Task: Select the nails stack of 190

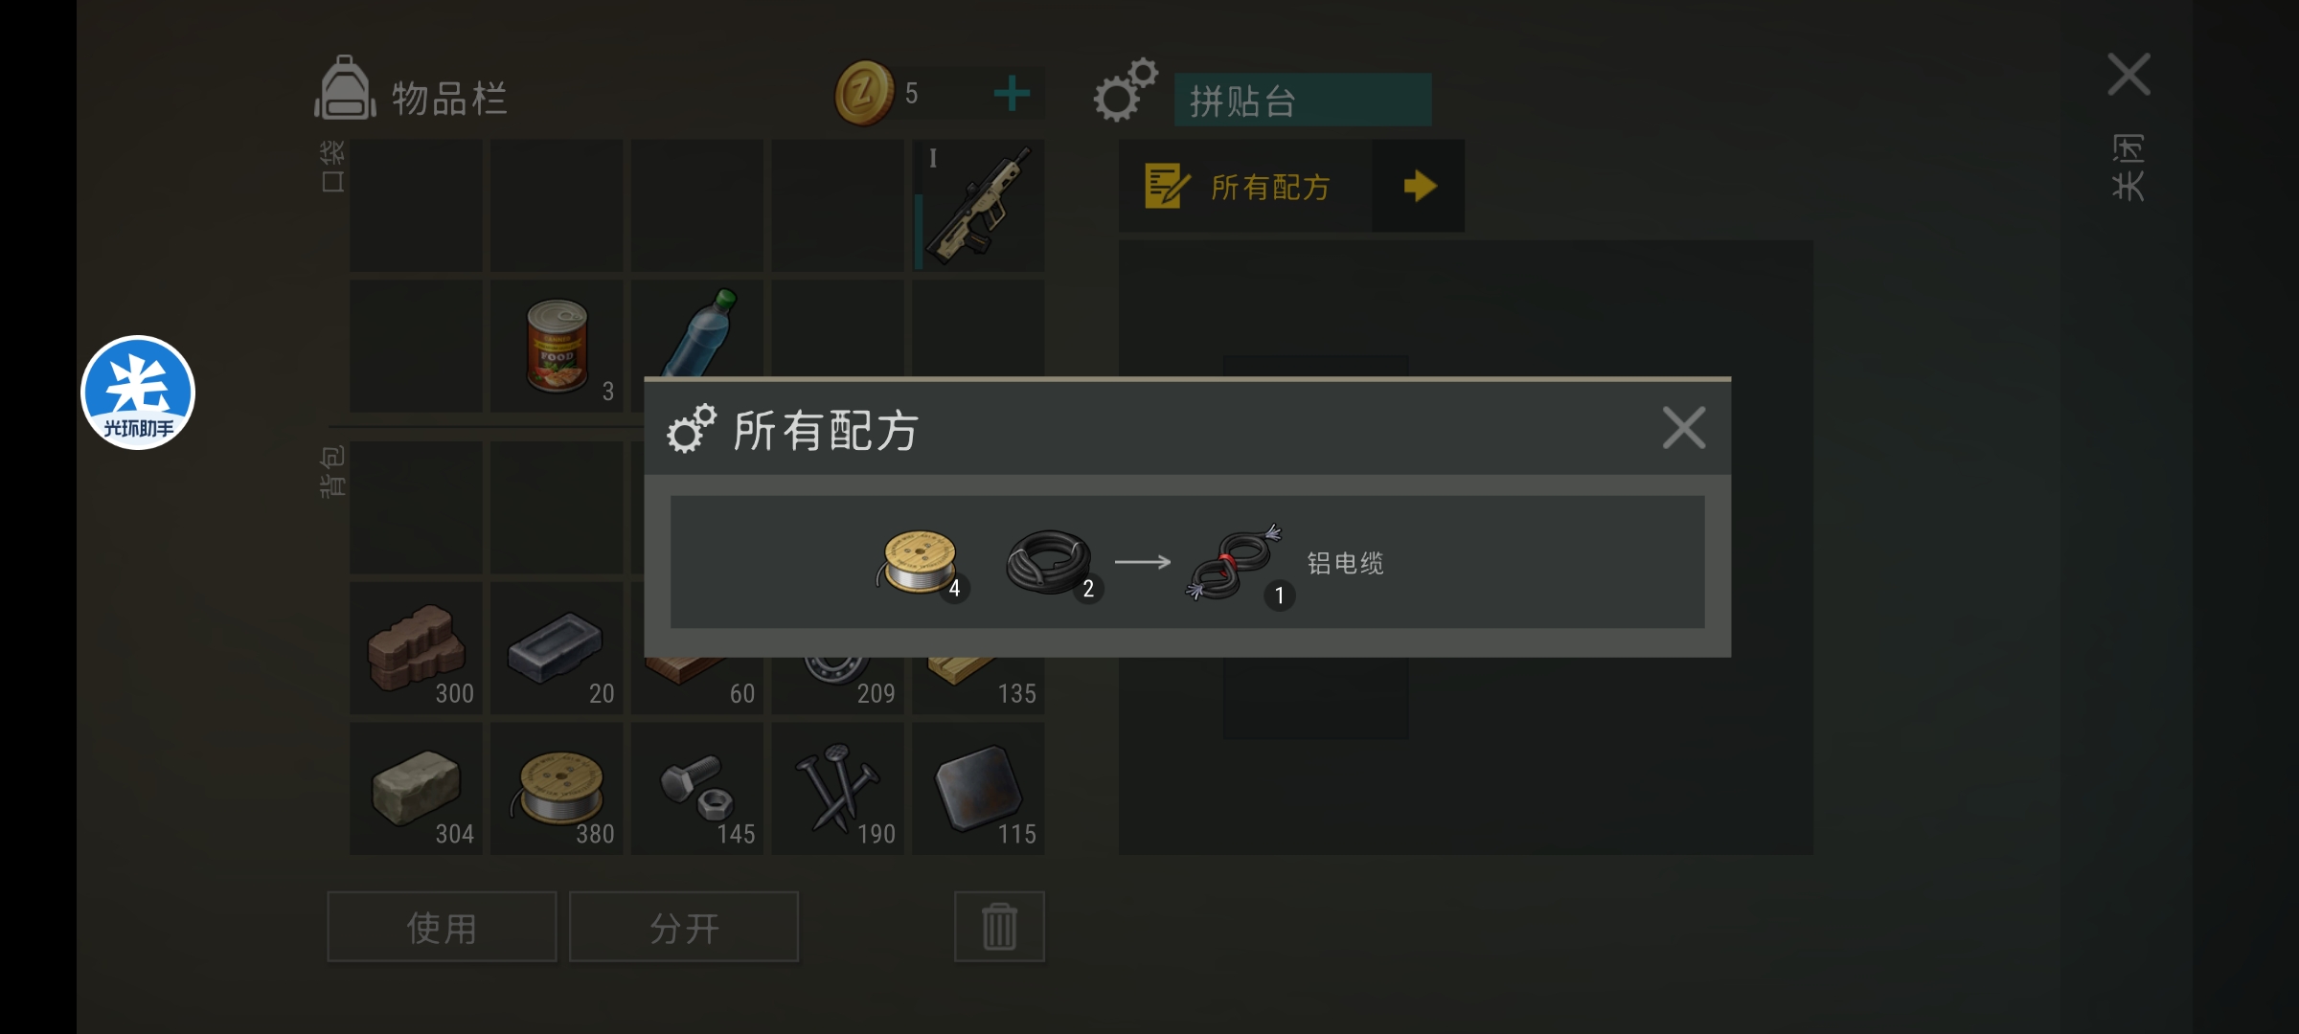Action: coord(838,788)
